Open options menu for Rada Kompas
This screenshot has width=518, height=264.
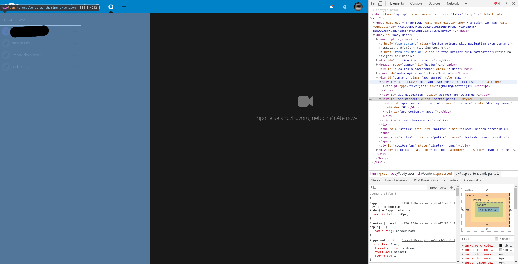tap(75, 67)
